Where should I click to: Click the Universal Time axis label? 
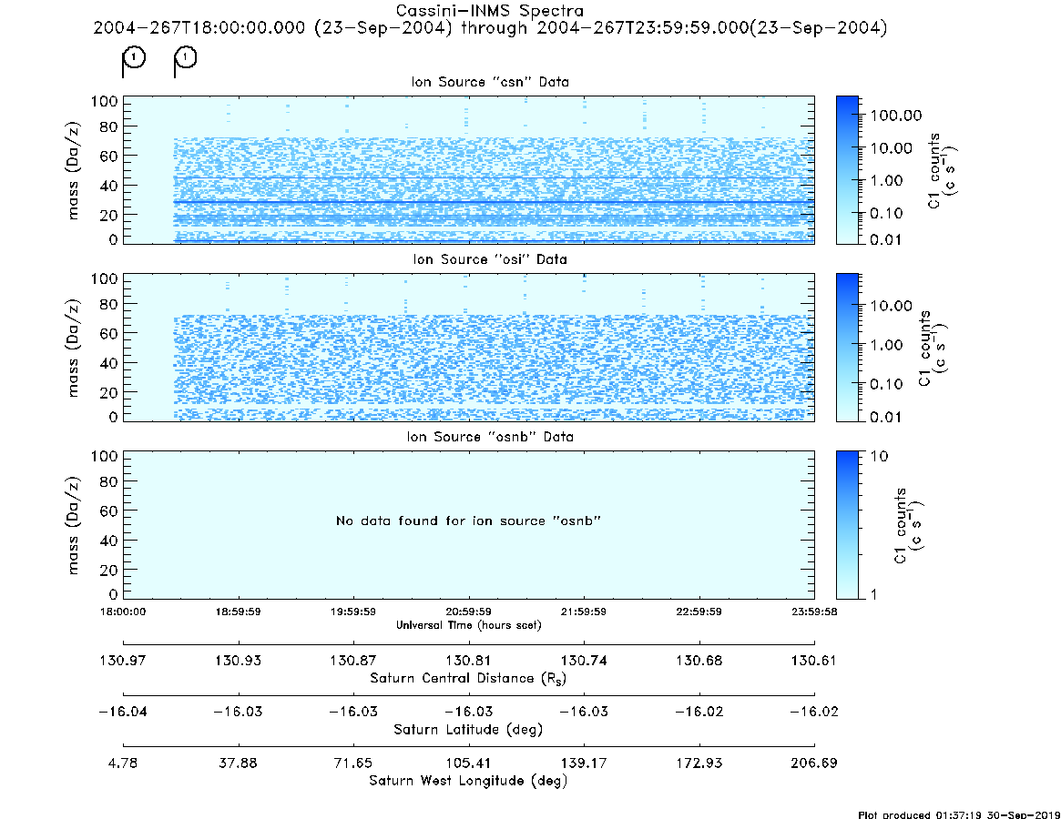coord(468,625)
